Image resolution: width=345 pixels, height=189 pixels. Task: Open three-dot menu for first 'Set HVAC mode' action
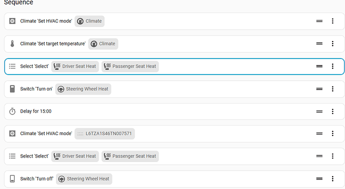(x=332, y=21)
